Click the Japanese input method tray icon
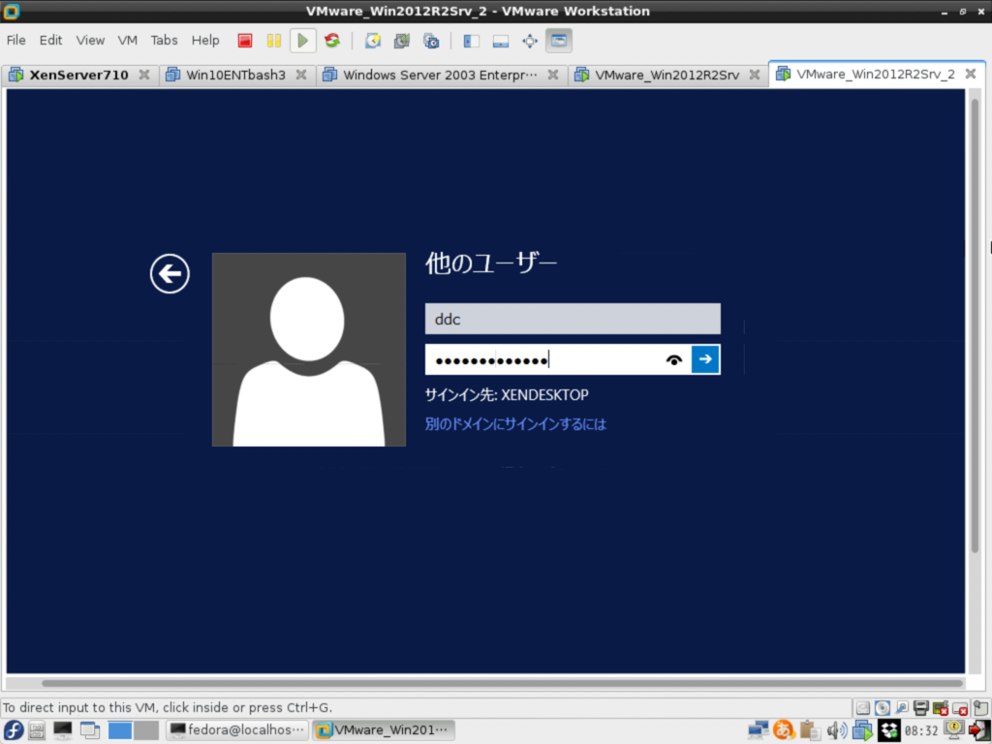 (x=784, y=730)
